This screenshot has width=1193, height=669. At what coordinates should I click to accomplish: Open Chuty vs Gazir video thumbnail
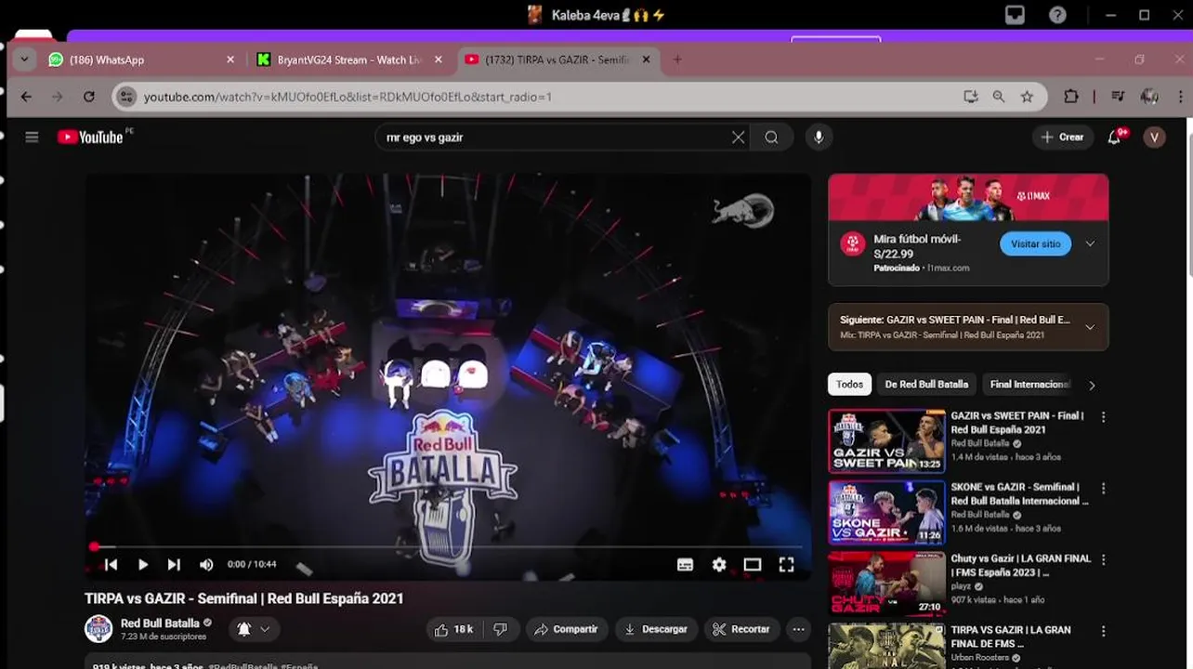[x=886, y=584]
